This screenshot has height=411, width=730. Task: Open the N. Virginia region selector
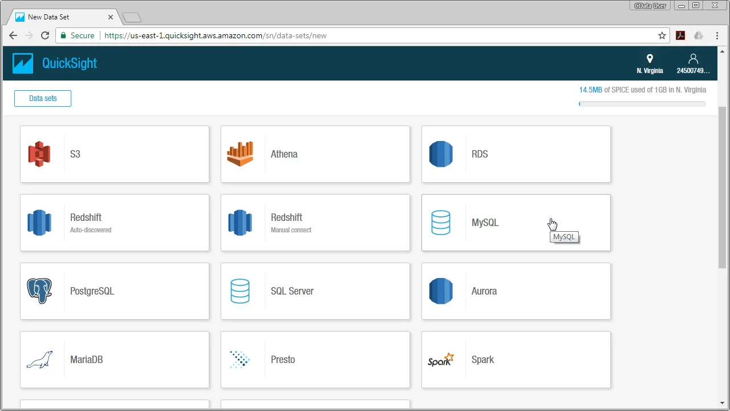(650, 63)
